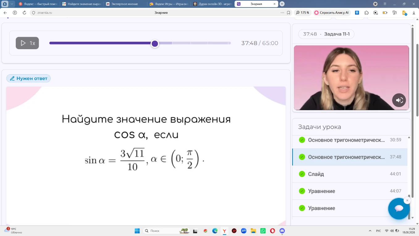Open Zoom from the taskbar
The width and height of the screenshot is (419, 236).
(x=244, y=231)
